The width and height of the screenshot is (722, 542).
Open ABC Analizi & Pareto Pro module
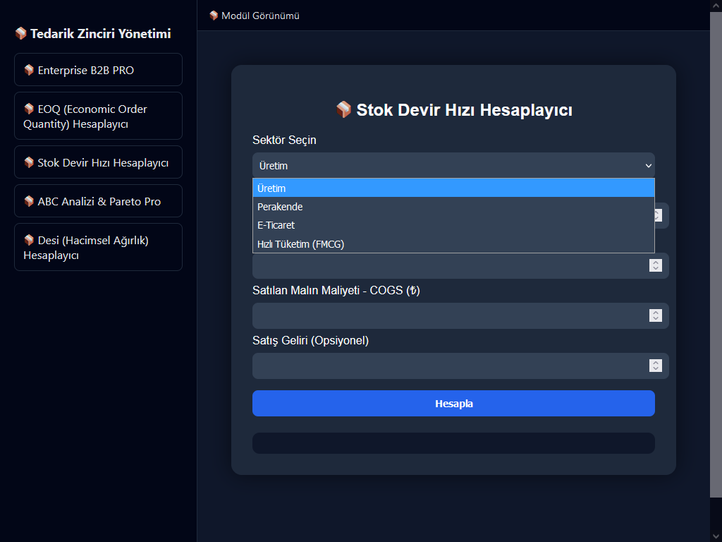[98, 201]
